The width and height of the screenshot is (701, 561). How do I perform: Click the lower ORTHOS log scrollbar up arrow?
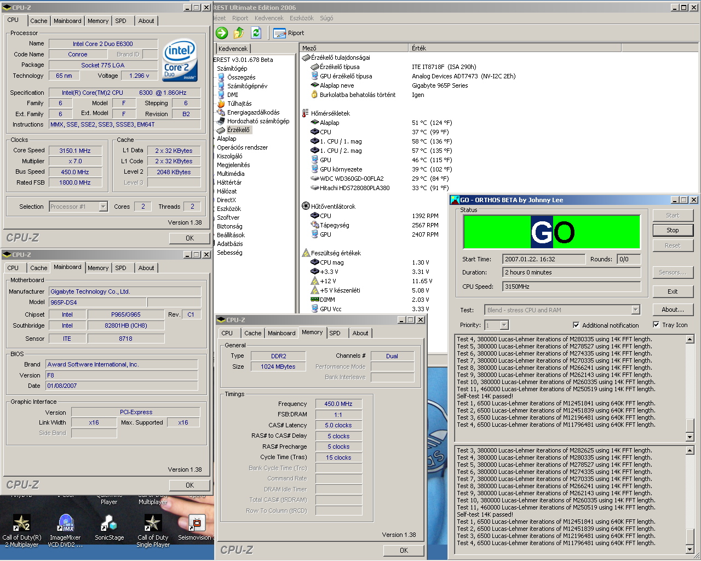[690, 450]
